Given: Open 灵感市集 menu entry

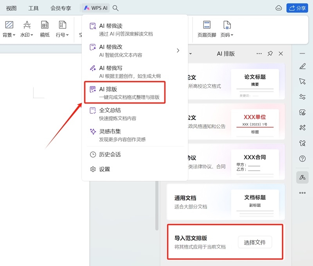Looking at the screenshot, I should (135, 135).
